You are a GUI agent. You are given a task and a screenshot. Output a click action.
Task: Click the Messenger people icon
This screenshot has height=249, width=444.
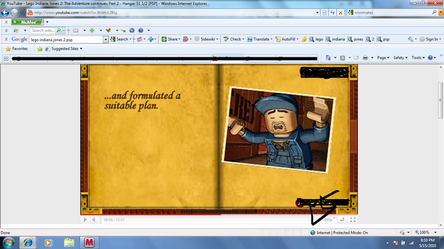click(x=123, y=30)
